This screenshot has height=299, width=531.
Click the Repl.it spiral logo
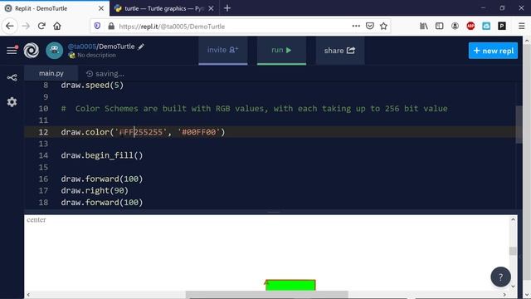32,51
